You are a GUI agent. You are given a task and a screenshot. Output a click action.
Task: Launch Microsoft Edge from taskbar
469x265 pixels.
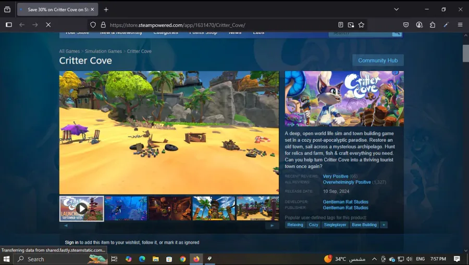[x=142, y=259]
